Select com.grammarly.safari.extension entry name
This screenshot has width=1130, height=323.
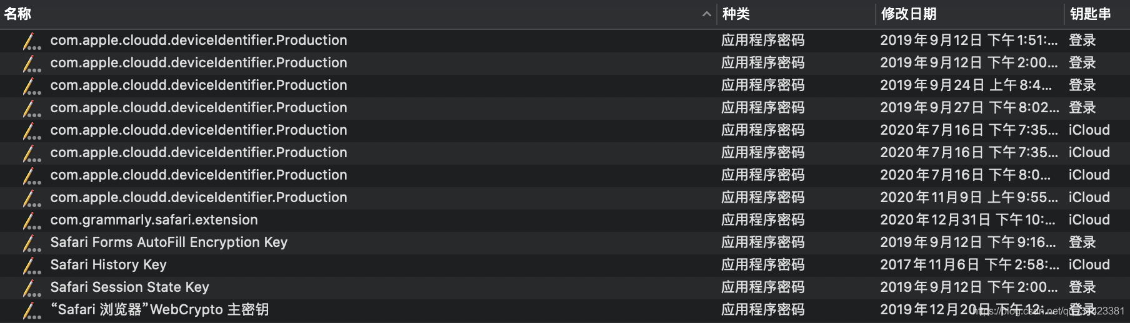pyautogui.click(x=154, y=220)
